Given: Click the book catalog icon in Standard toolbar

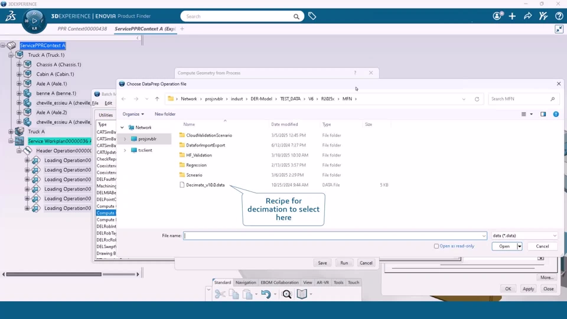Looking at the screenshot, I should [x=302, y=294].
